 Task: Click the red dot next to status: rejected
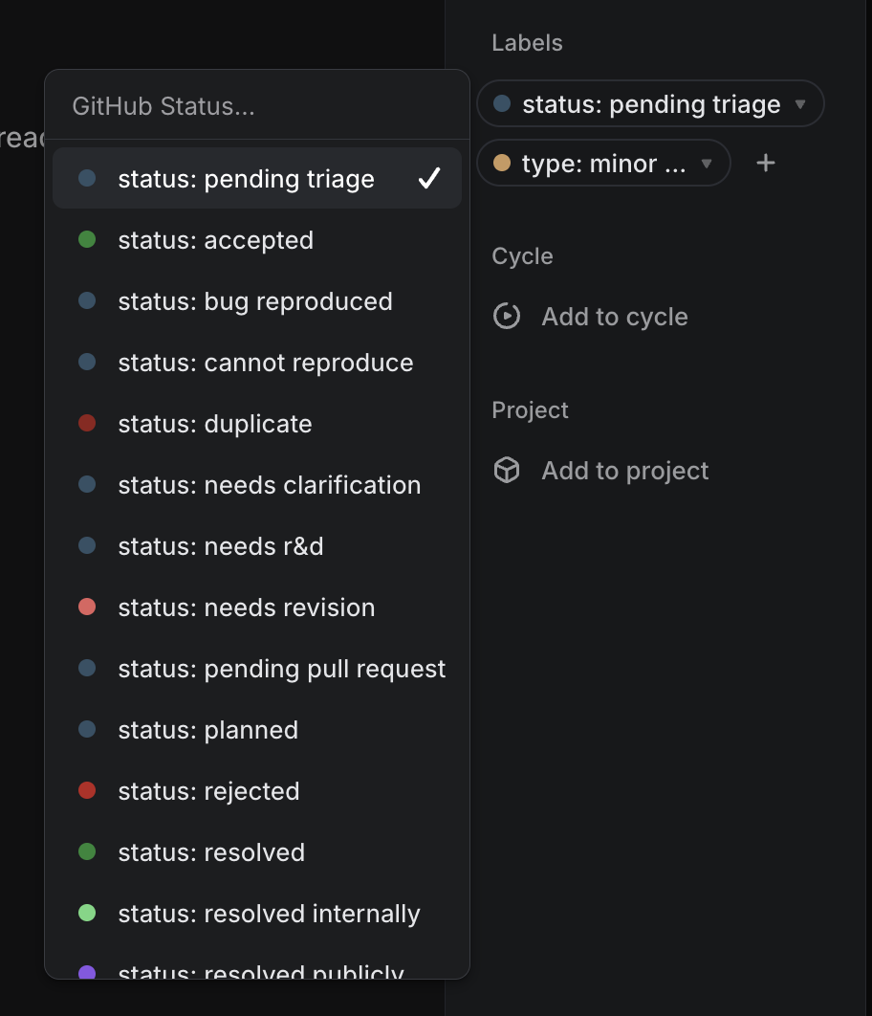[87, 790]
